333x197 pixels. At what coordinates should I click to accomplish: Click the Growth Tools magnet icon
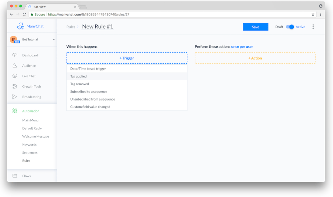tap(15, 86)
